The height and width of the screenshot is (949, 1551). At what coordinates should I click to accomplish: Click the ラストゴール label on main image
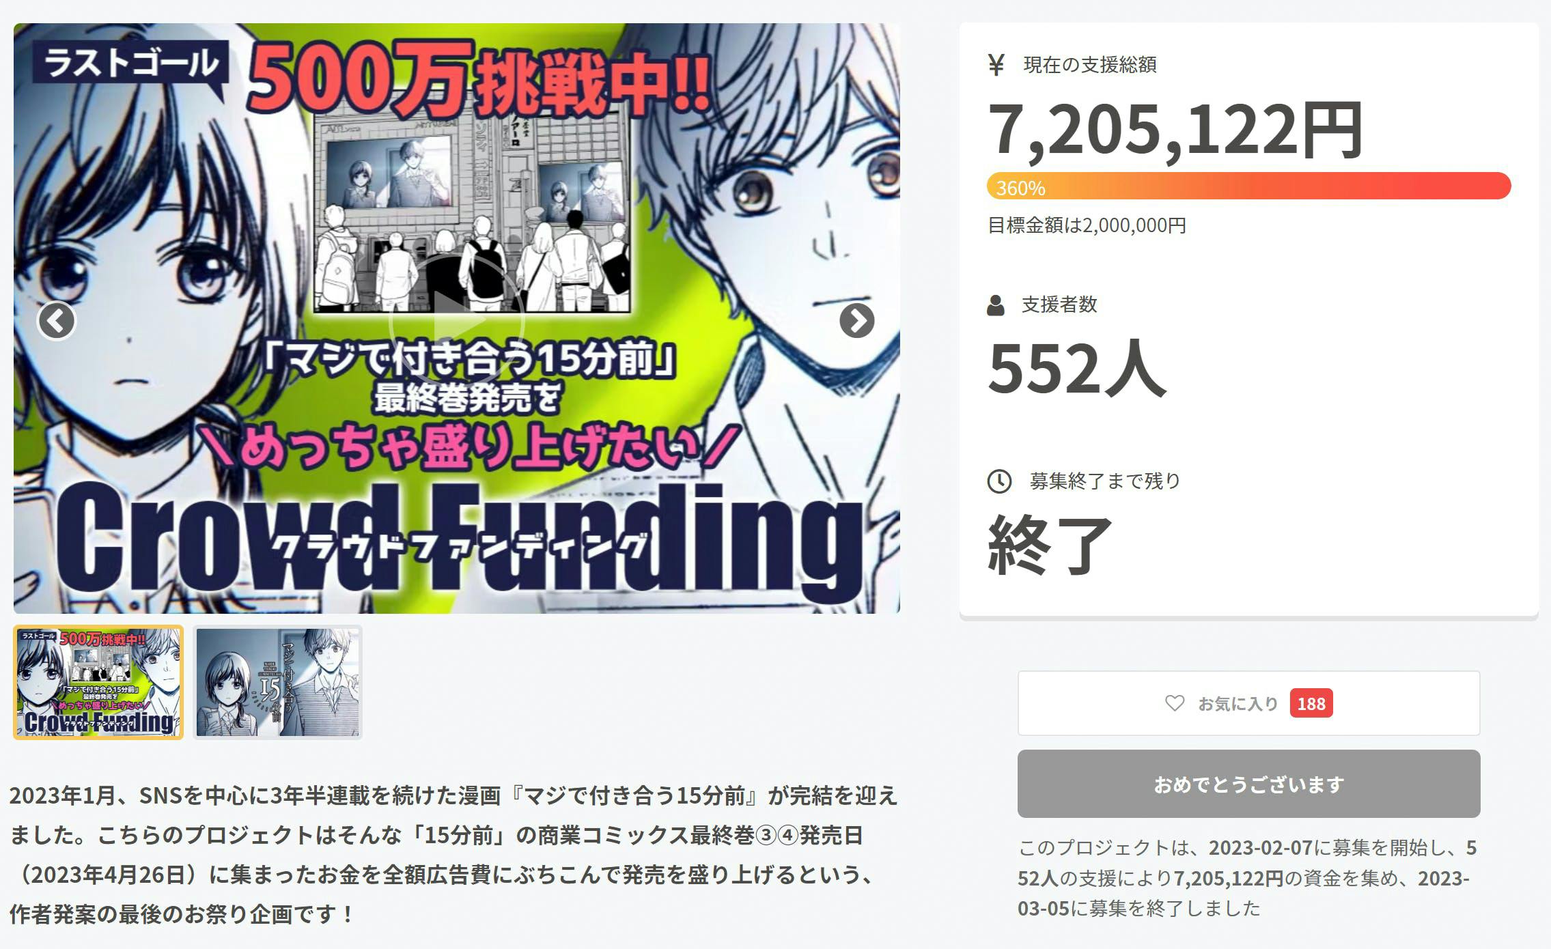[130, 63]
